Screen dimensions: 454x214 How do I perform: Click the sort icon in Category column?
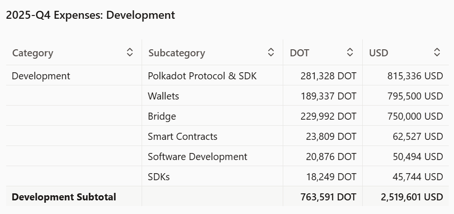130,53
